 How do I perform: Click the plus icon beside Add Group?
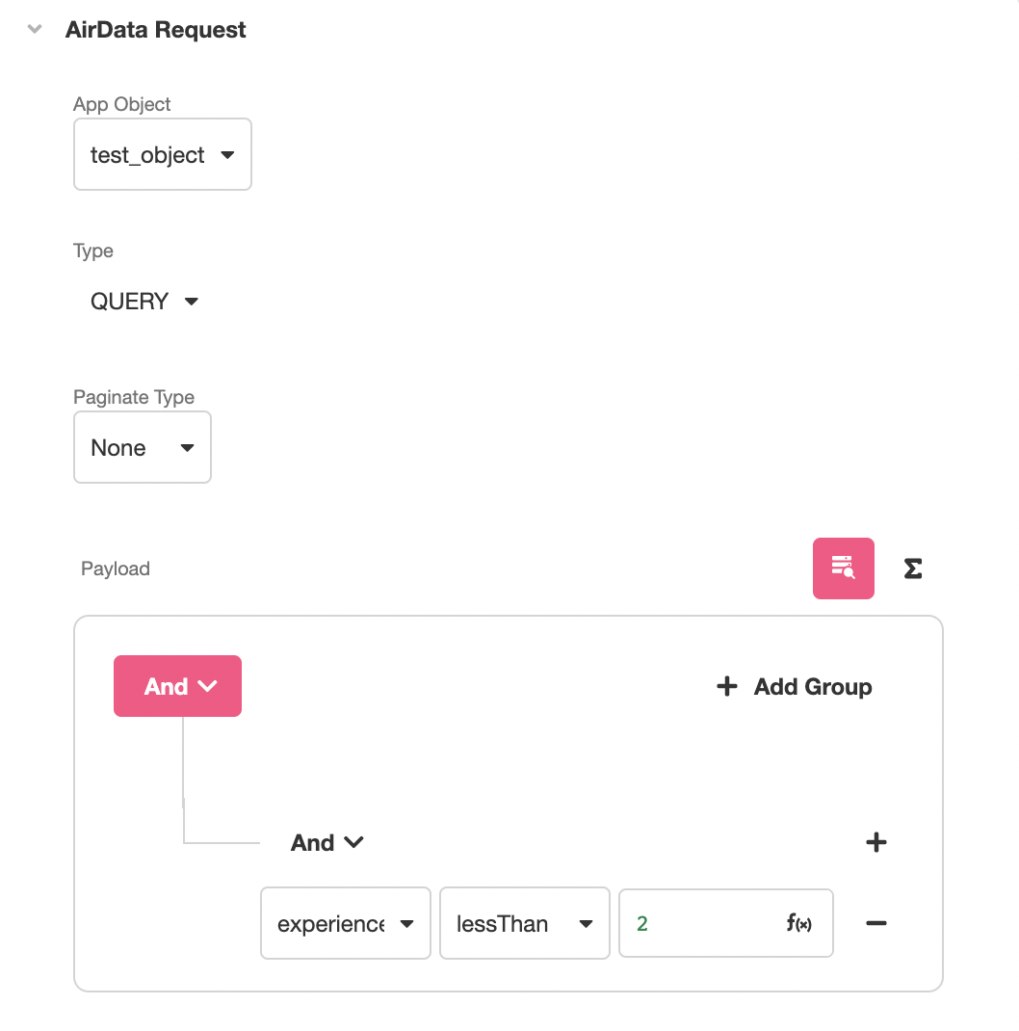click(727, 686)
